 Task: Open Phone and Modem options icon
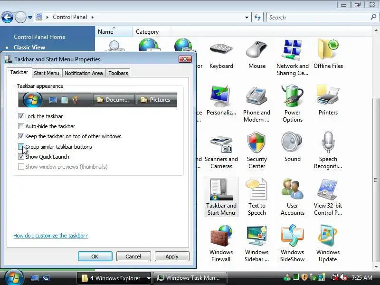256,104
